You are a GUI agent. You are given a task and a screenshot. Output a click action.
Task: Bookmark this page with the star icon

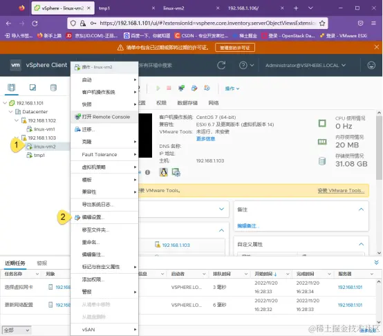point(322,24)
